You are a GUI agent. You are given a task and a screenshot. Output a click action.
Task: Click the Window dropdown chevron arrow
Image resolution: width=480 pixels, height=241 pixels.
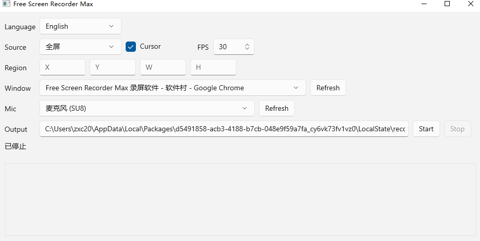[296, 88]
